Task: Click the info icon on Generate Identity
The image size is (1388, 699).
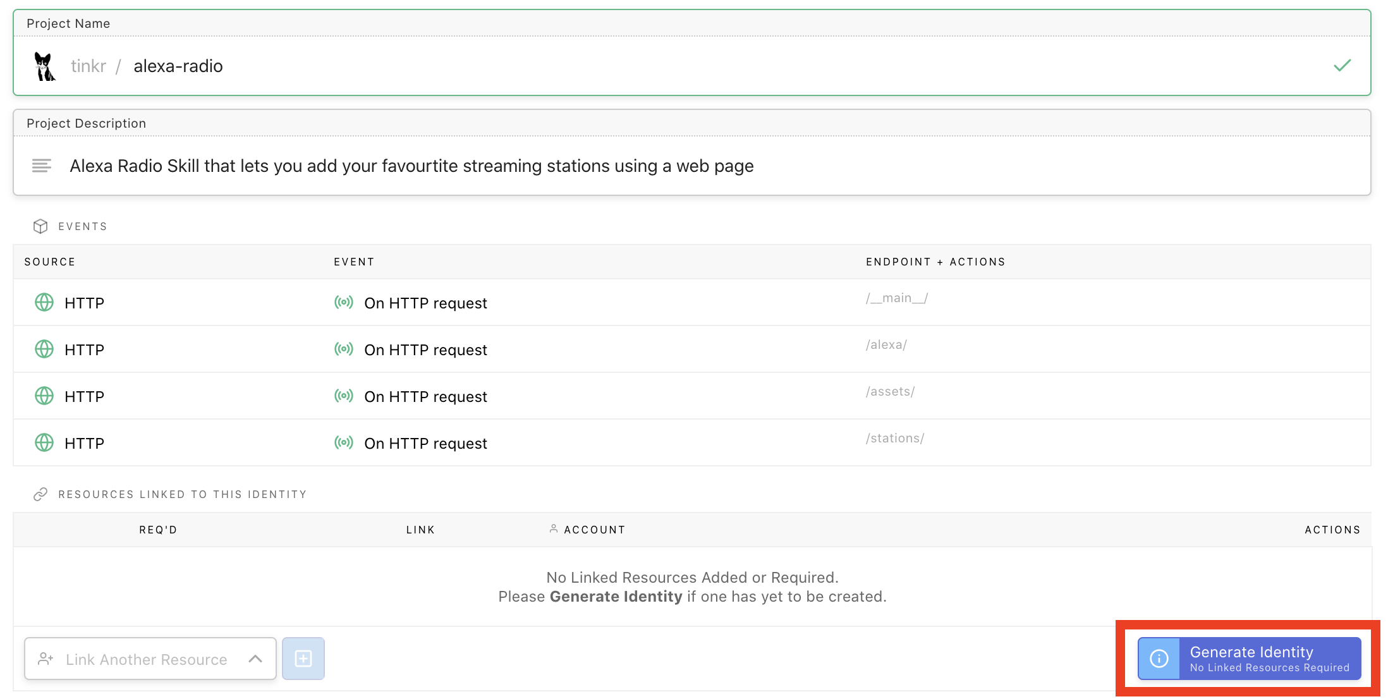Action: [x=1159, y=659]
